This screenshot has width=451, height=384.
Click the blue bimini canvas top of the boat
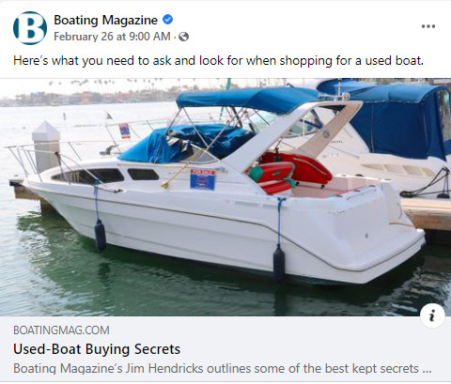click(x=247, y=100)
